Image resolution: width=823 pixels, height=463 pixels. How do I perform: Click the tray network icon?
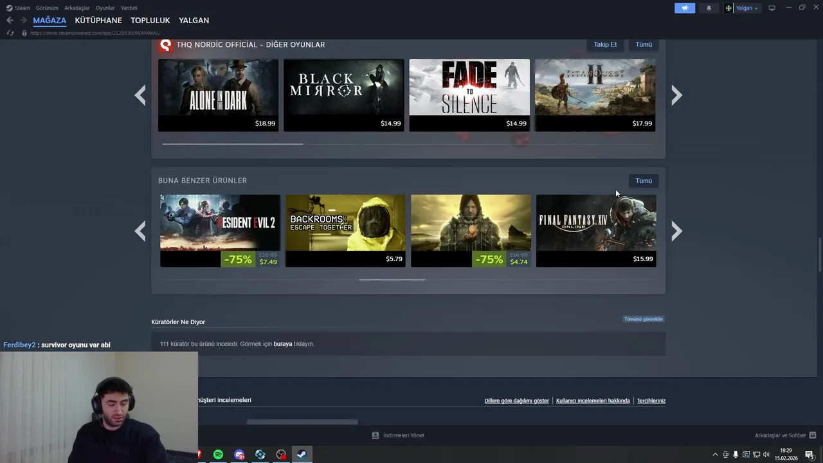pos(756,455)
